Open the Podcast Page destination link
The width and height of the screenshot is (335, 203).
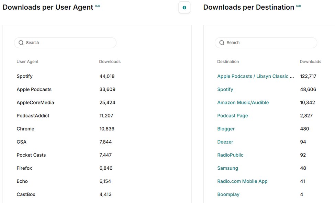click(233, 116)
